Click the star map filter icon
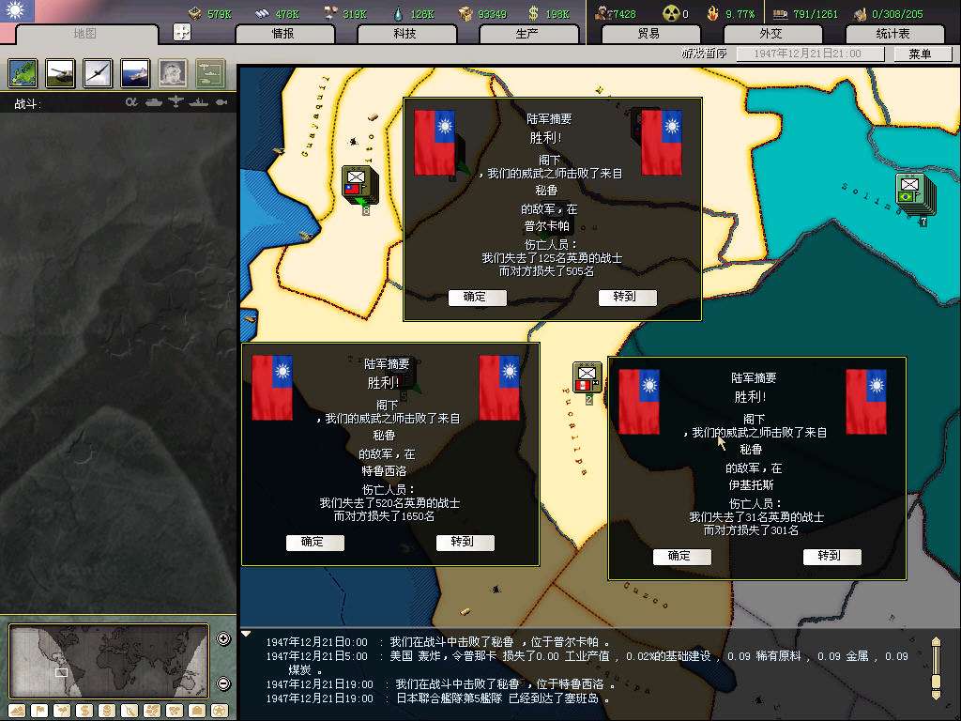961x721 pixels. click(220, 710)
